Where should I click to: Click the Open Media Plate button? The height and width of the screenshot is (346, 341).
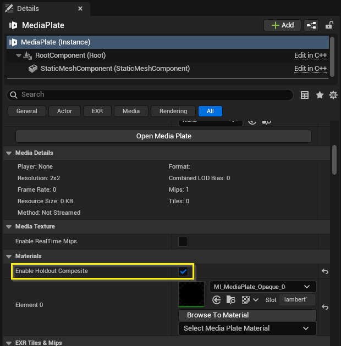pyautogui.click(x=163, y=136)
